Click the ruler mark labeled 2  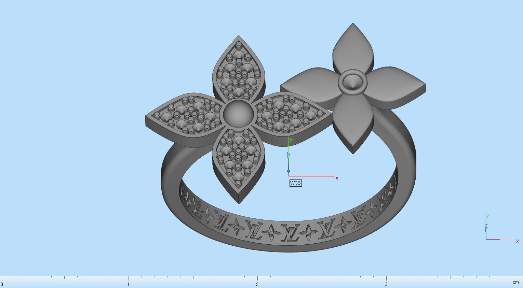[x=257, y=284]
